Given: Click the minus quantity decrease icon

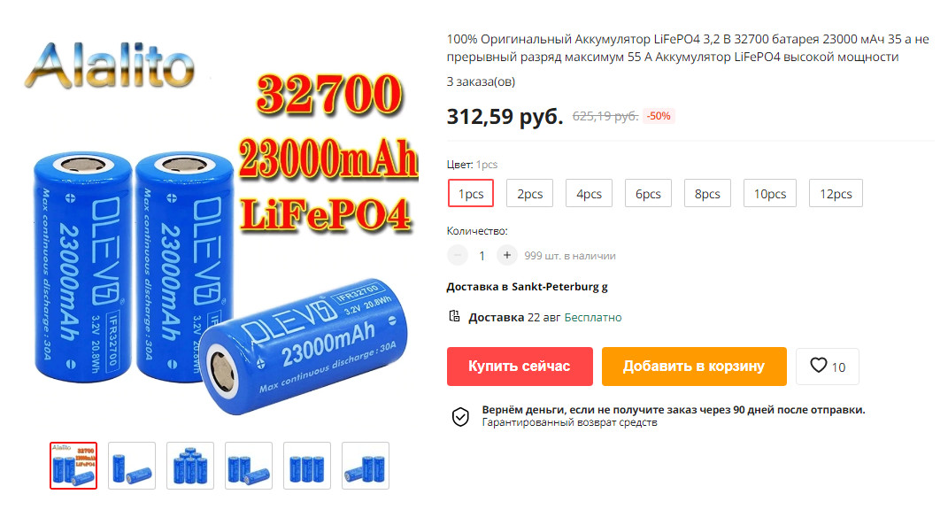Looking at the screenshot, I should [458, 255].
